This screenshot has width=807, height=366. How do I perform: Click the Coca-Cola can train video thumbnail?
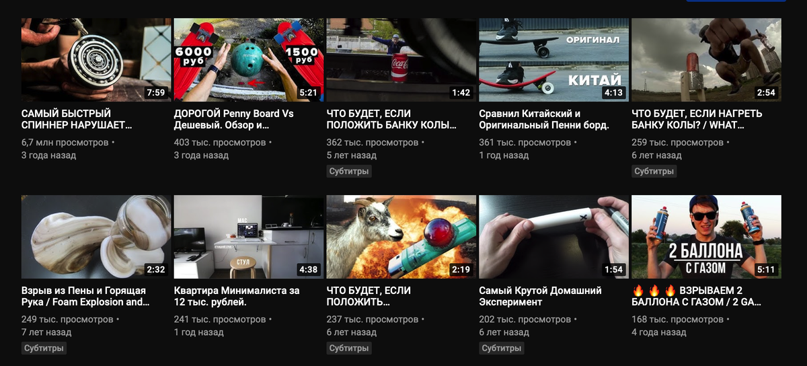[x=401, y=60]
